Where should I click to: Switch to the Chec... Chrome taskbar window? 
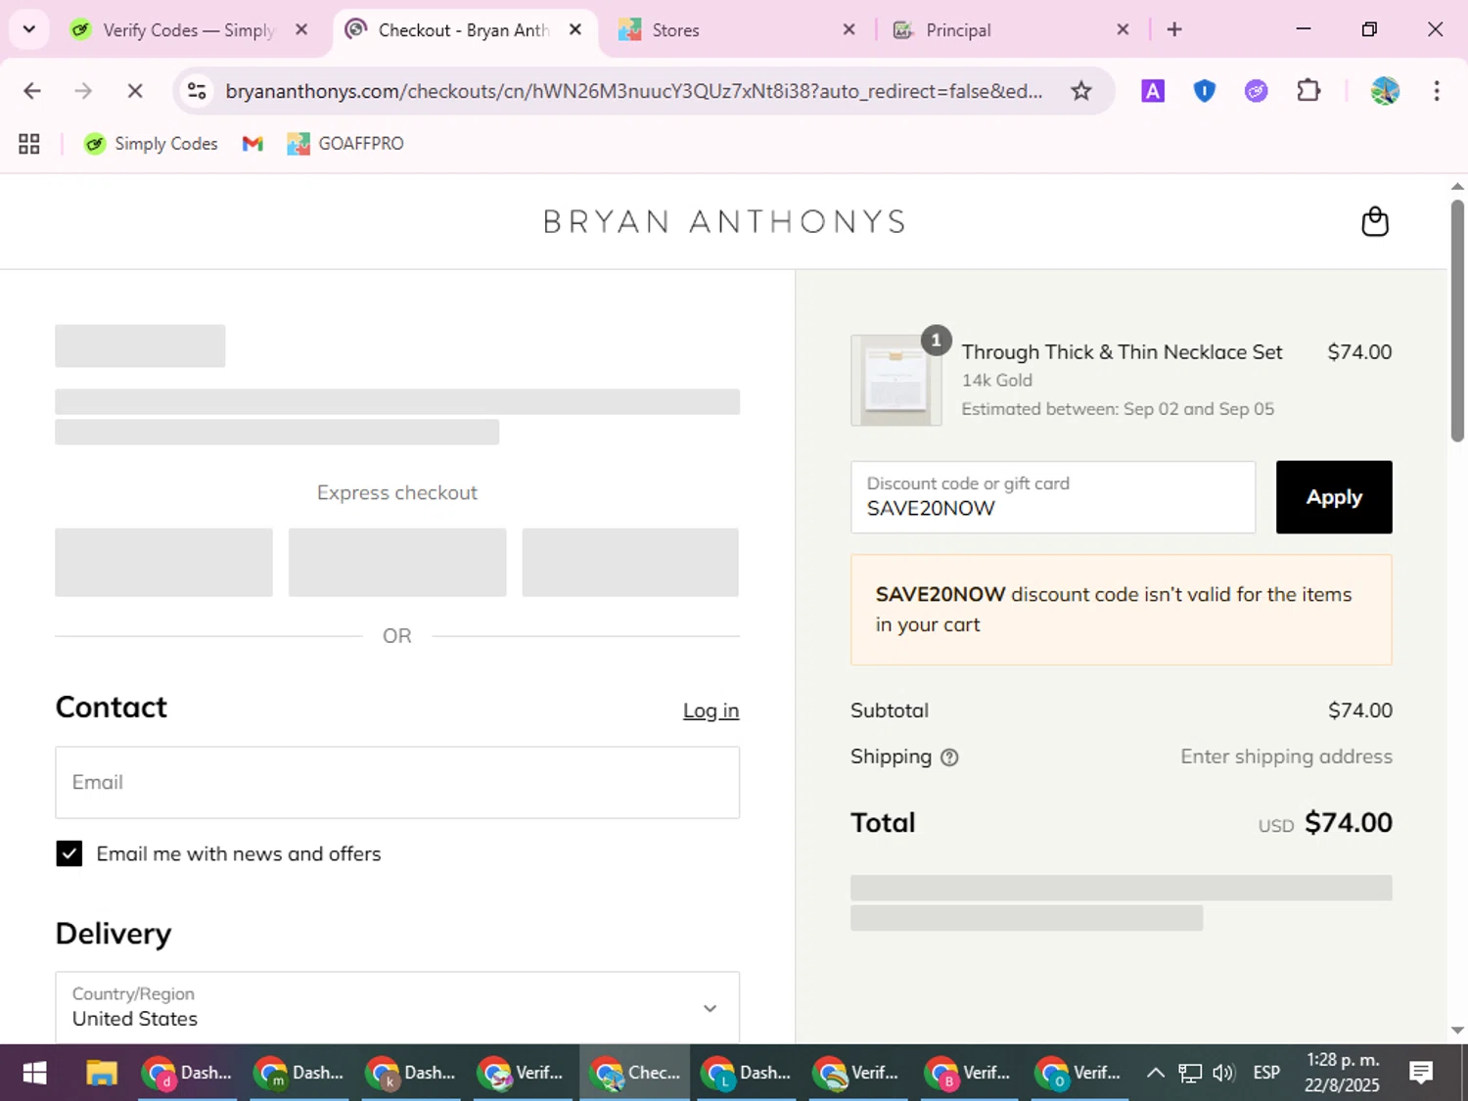[x=635, y=1073]
